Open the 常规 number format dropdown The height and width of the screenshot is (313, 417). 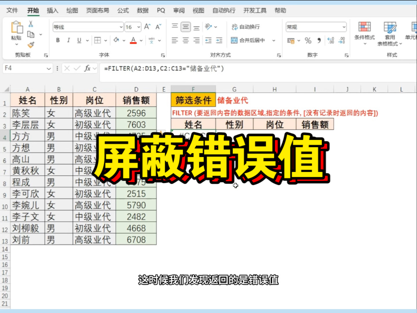pyautogui.click(x=316, y=27)
